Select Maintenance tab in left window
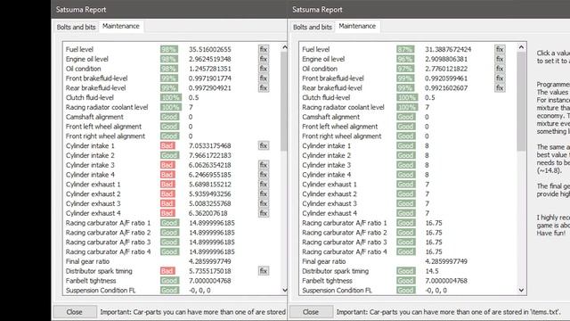 tap(121, 26)
